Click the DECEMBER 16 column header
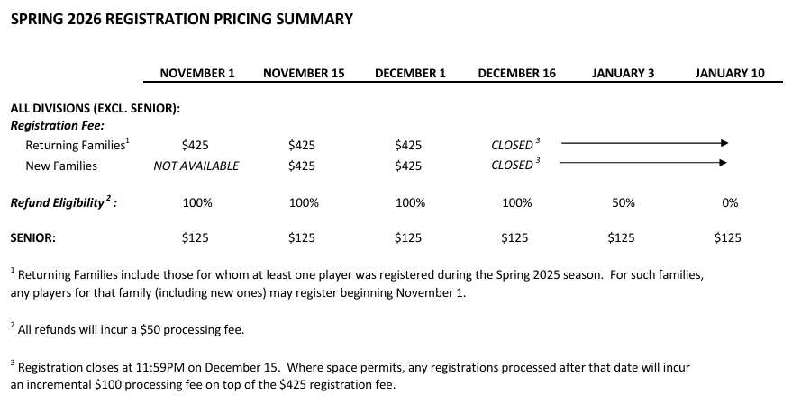This screenshot has height=403, width=801. (516, 74)
